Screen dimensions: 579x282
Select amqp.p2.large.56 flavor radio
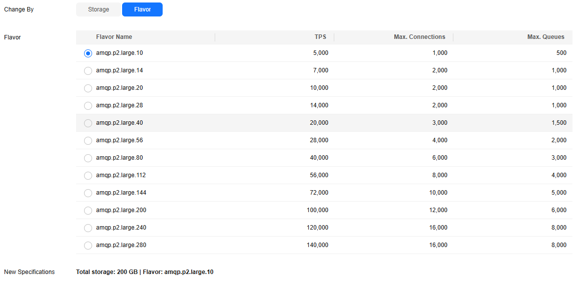pos(88,141)
